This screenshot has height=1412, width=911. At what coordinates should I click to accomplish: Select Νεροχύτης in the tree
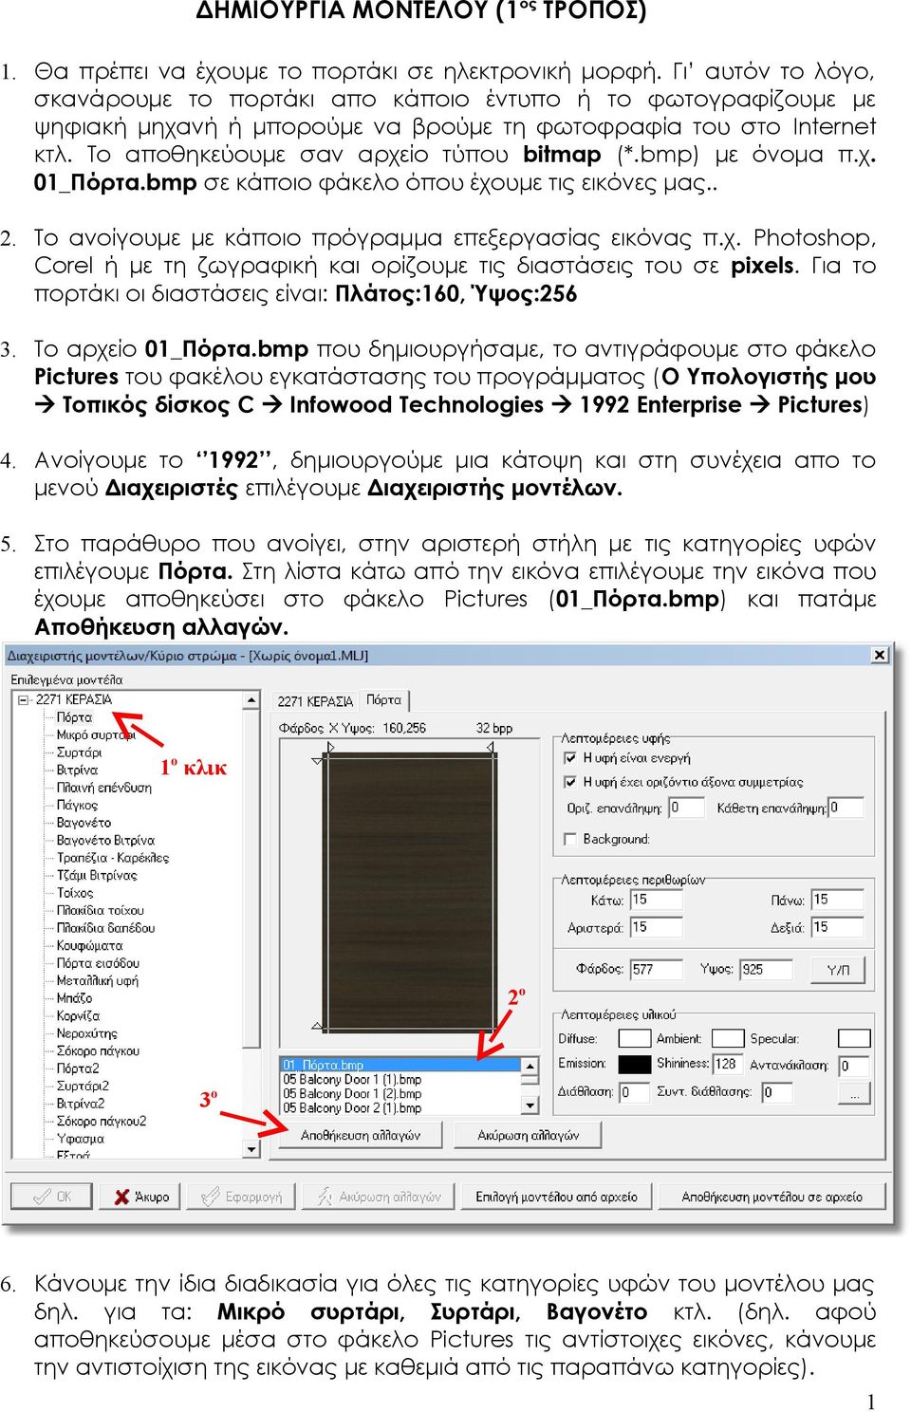coord(86,1033)
